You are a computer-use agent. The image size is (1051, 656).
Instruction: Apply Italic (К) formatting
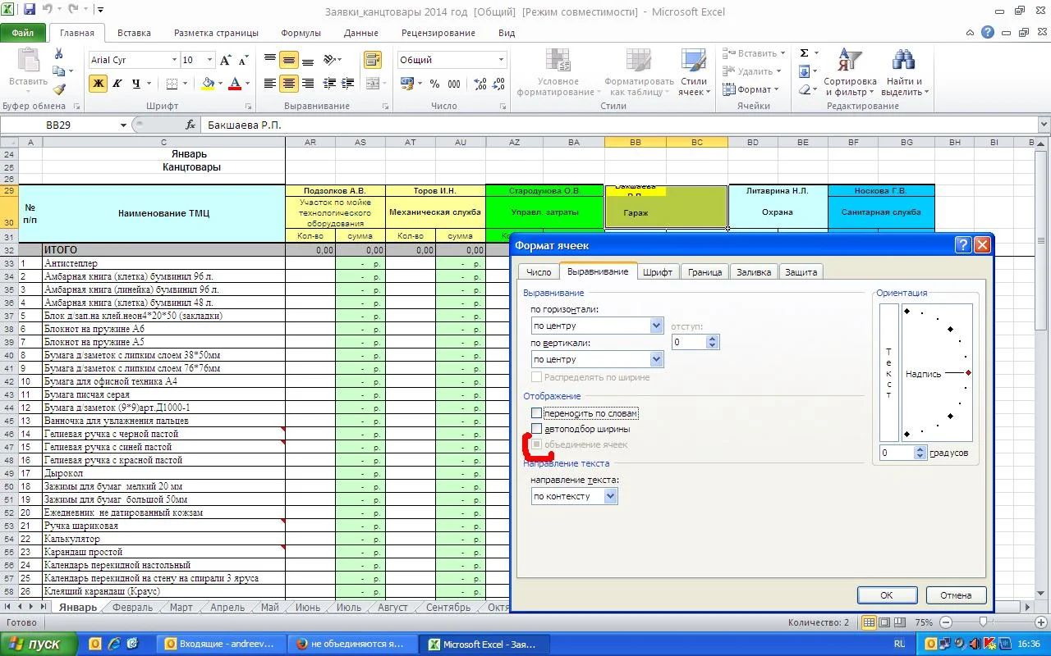[x=117, y=84]
